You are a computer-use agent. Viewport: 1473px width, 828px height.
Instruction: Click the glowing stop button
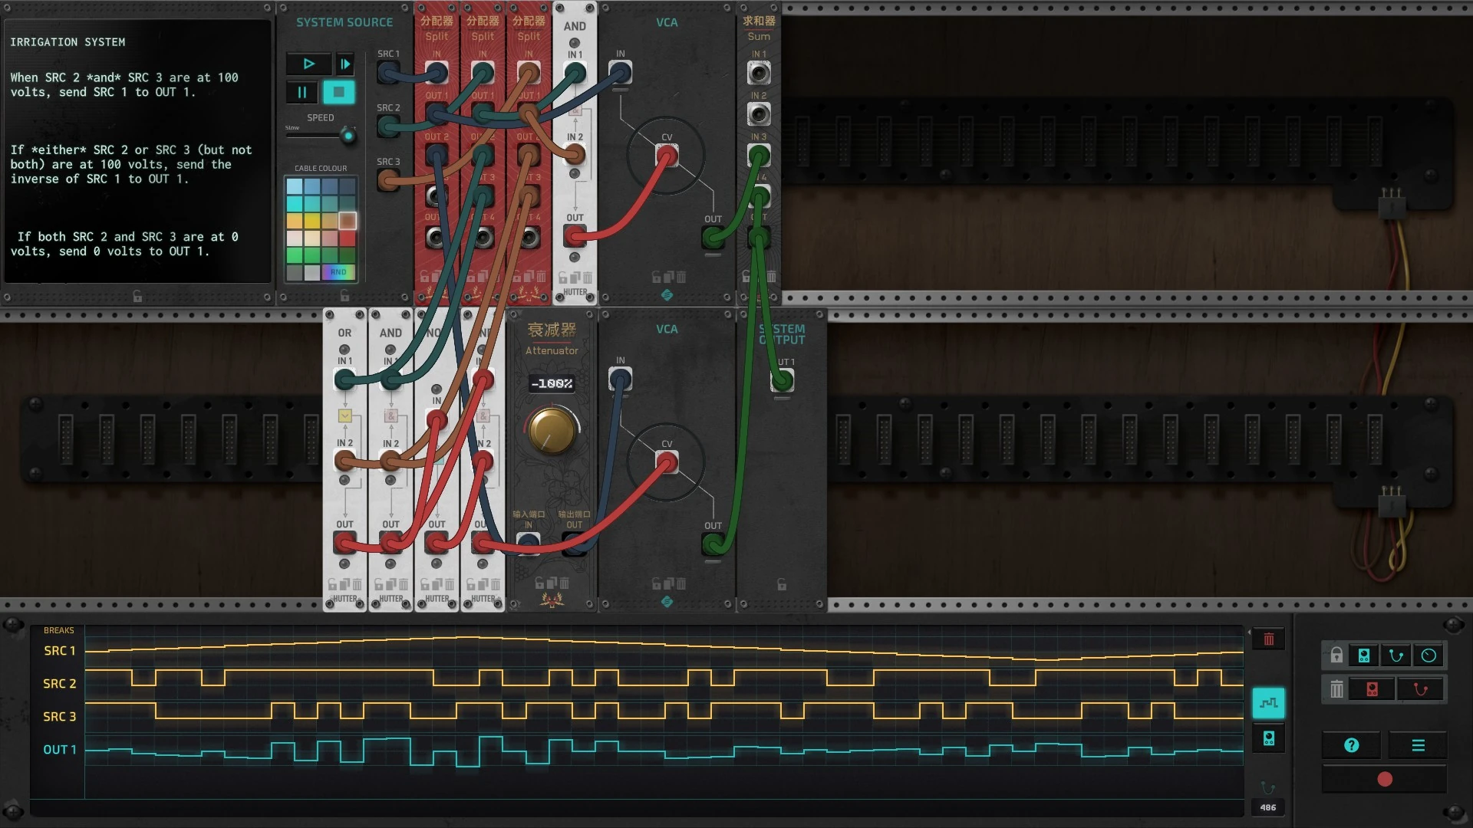tap(338, 93)
